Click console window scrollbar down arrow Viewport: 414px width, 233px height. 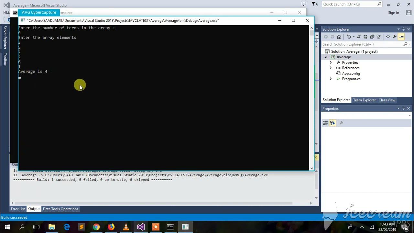pos(311,168)
